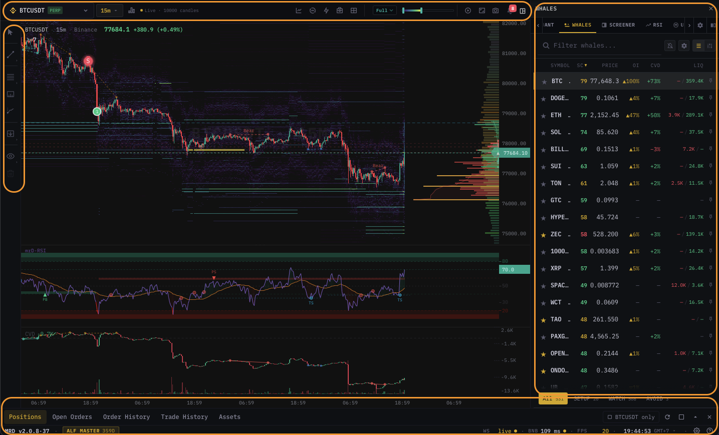The image size is (719, 435).
Task: Adjust the heatmap intensity slider in top bar
Action: pos(427,11)
